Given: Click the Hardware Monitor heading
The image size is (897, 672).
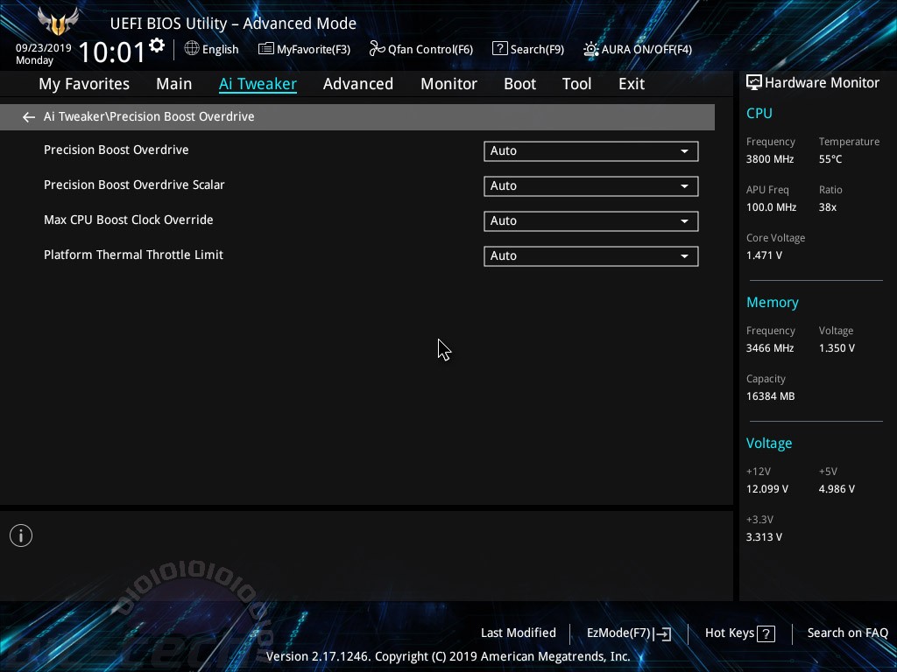Looking at the screenshot, I should click(822, 83).
